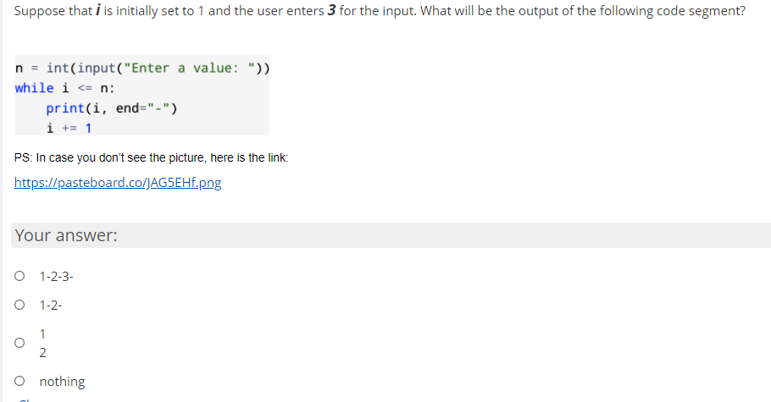Screen dimensions: 771x402
Task: Click the '1-2-3-' answer label text
Action: pos(56,275)
